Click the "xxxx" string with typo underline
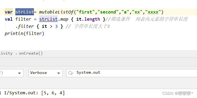The width and height of the screenshot is (197, 98). [153, 12]
